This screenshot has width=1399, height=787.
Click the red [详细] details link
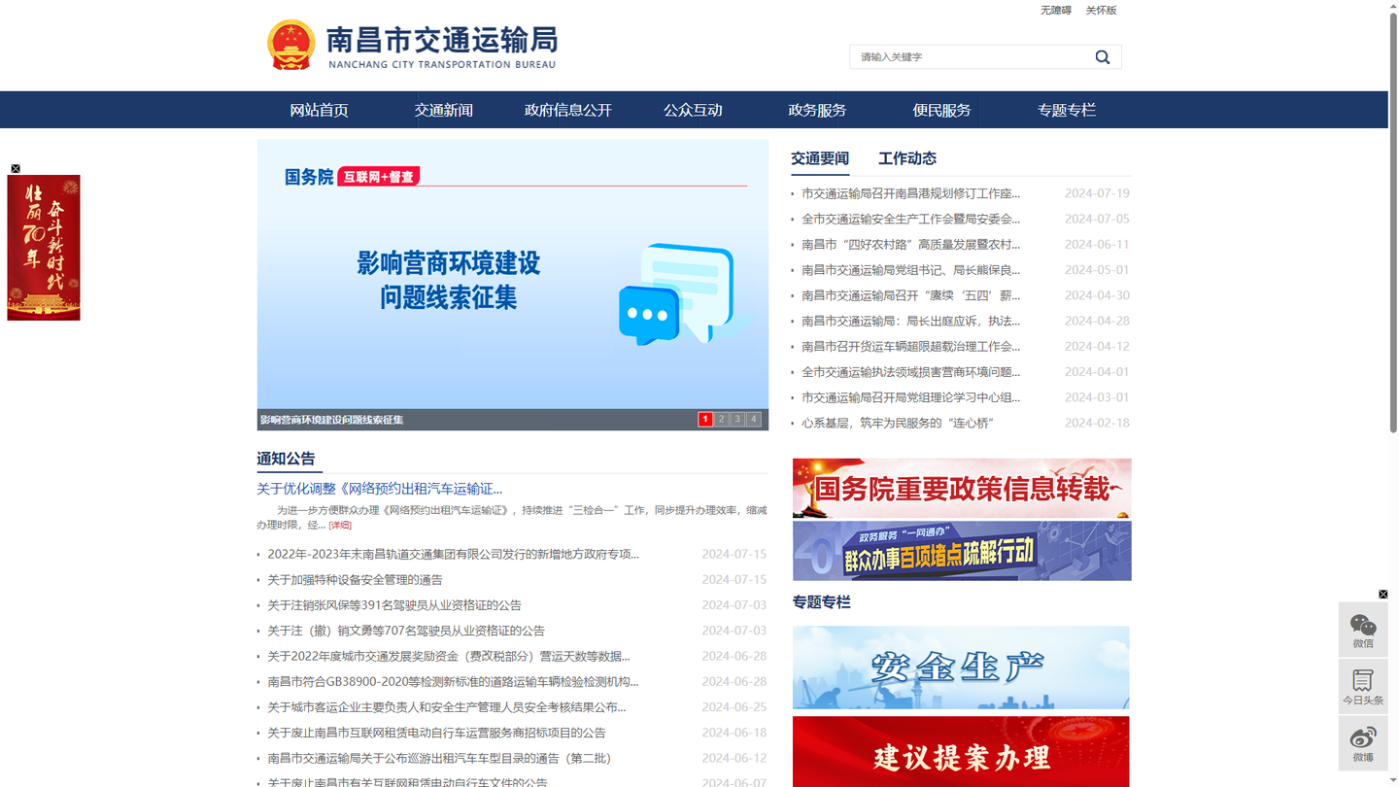click(x=340, y=525)
